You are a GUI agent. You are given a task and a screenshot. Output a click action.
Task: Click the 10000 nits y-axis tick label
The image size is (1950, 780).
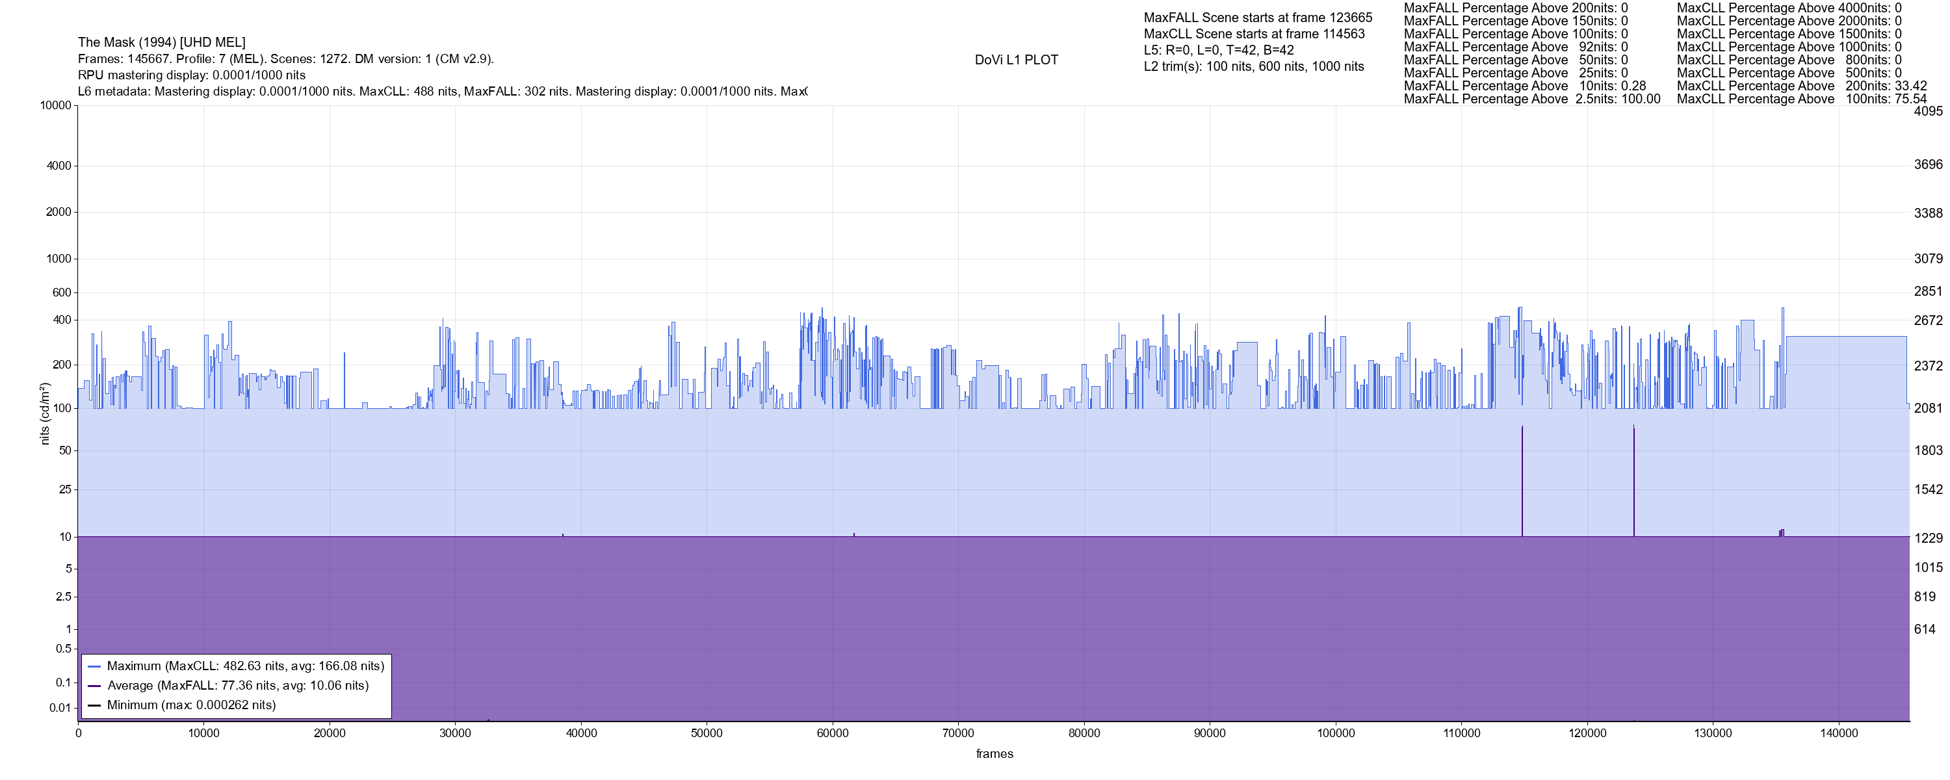coord(55,105)
